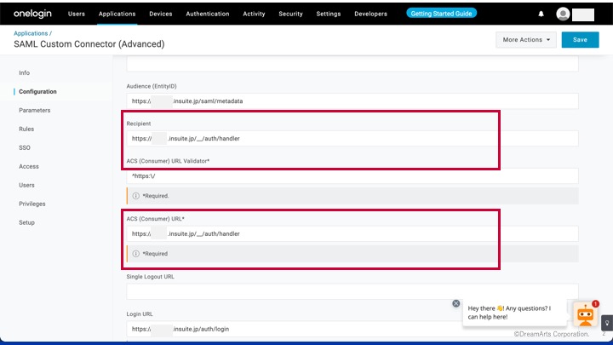Image resolution: width=613 pixels, height=345 pixels.
Task: Select the Access sidebar tab
Action: point(29,167)
